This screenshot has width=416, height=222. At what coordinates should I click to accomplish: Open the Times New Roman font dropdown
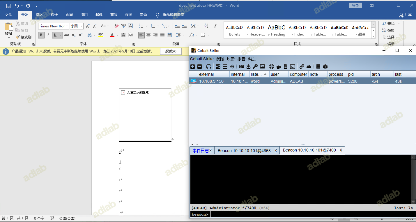(67, 26)
